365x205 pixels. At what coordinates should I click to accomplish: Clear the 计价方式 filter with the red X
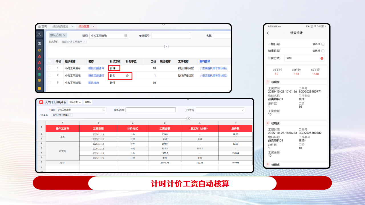322,58
